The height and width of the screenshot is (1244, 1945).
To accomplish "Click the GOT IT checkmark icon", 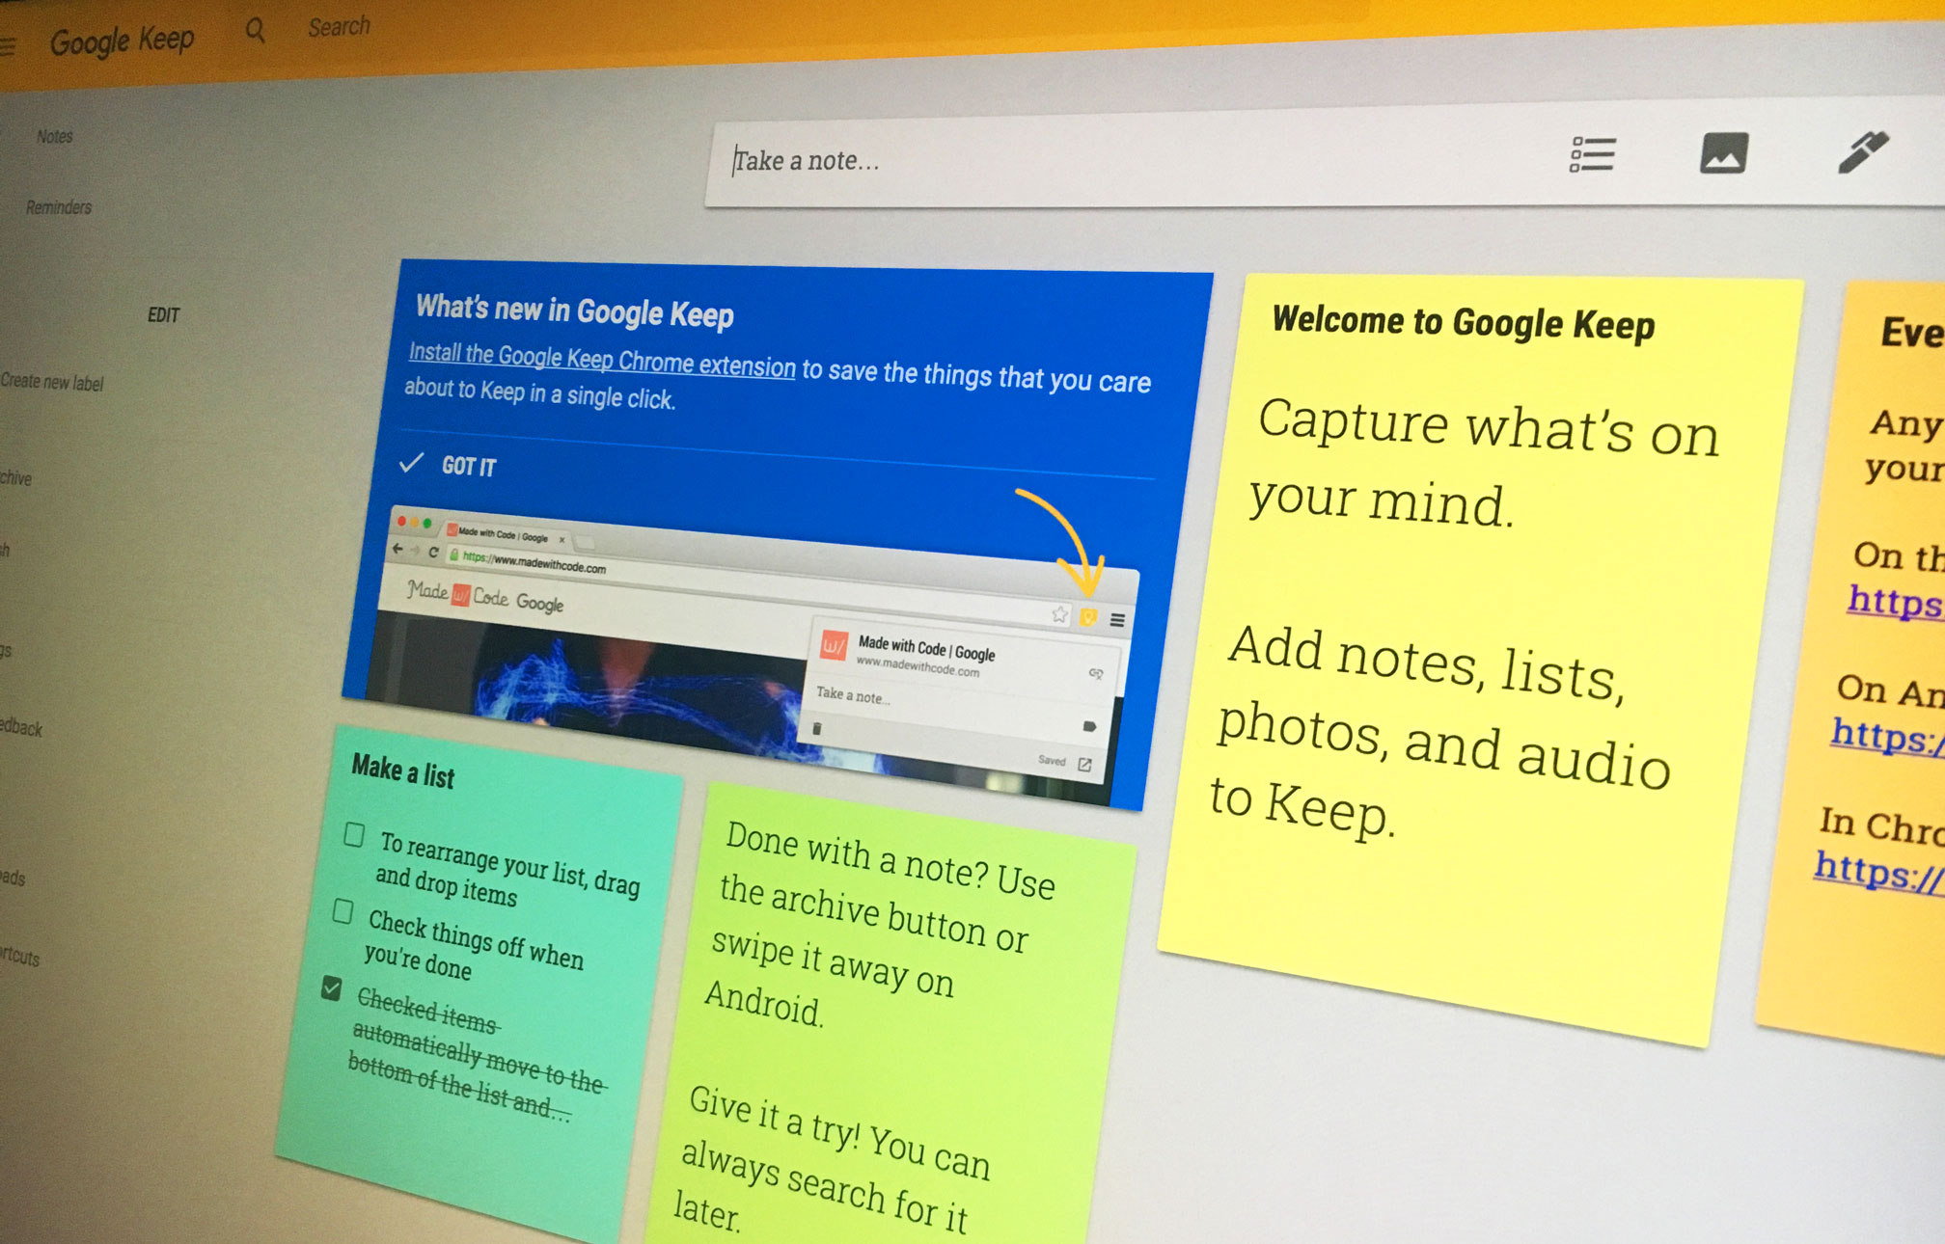I will point(412,463).
